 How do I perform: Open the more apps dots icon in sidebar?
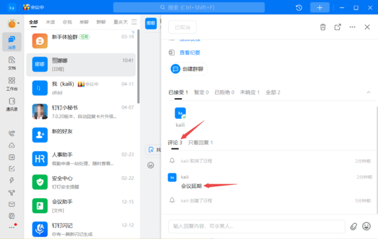[12, 226]
